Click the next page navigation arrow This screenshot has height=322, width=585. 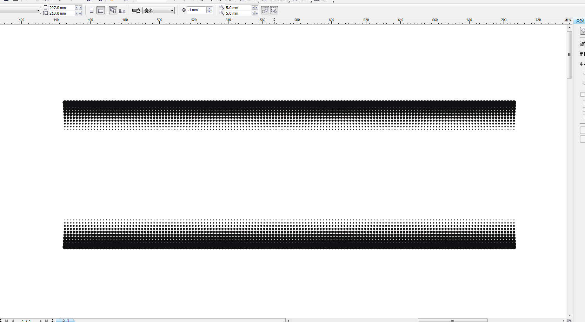pos(41,320)
